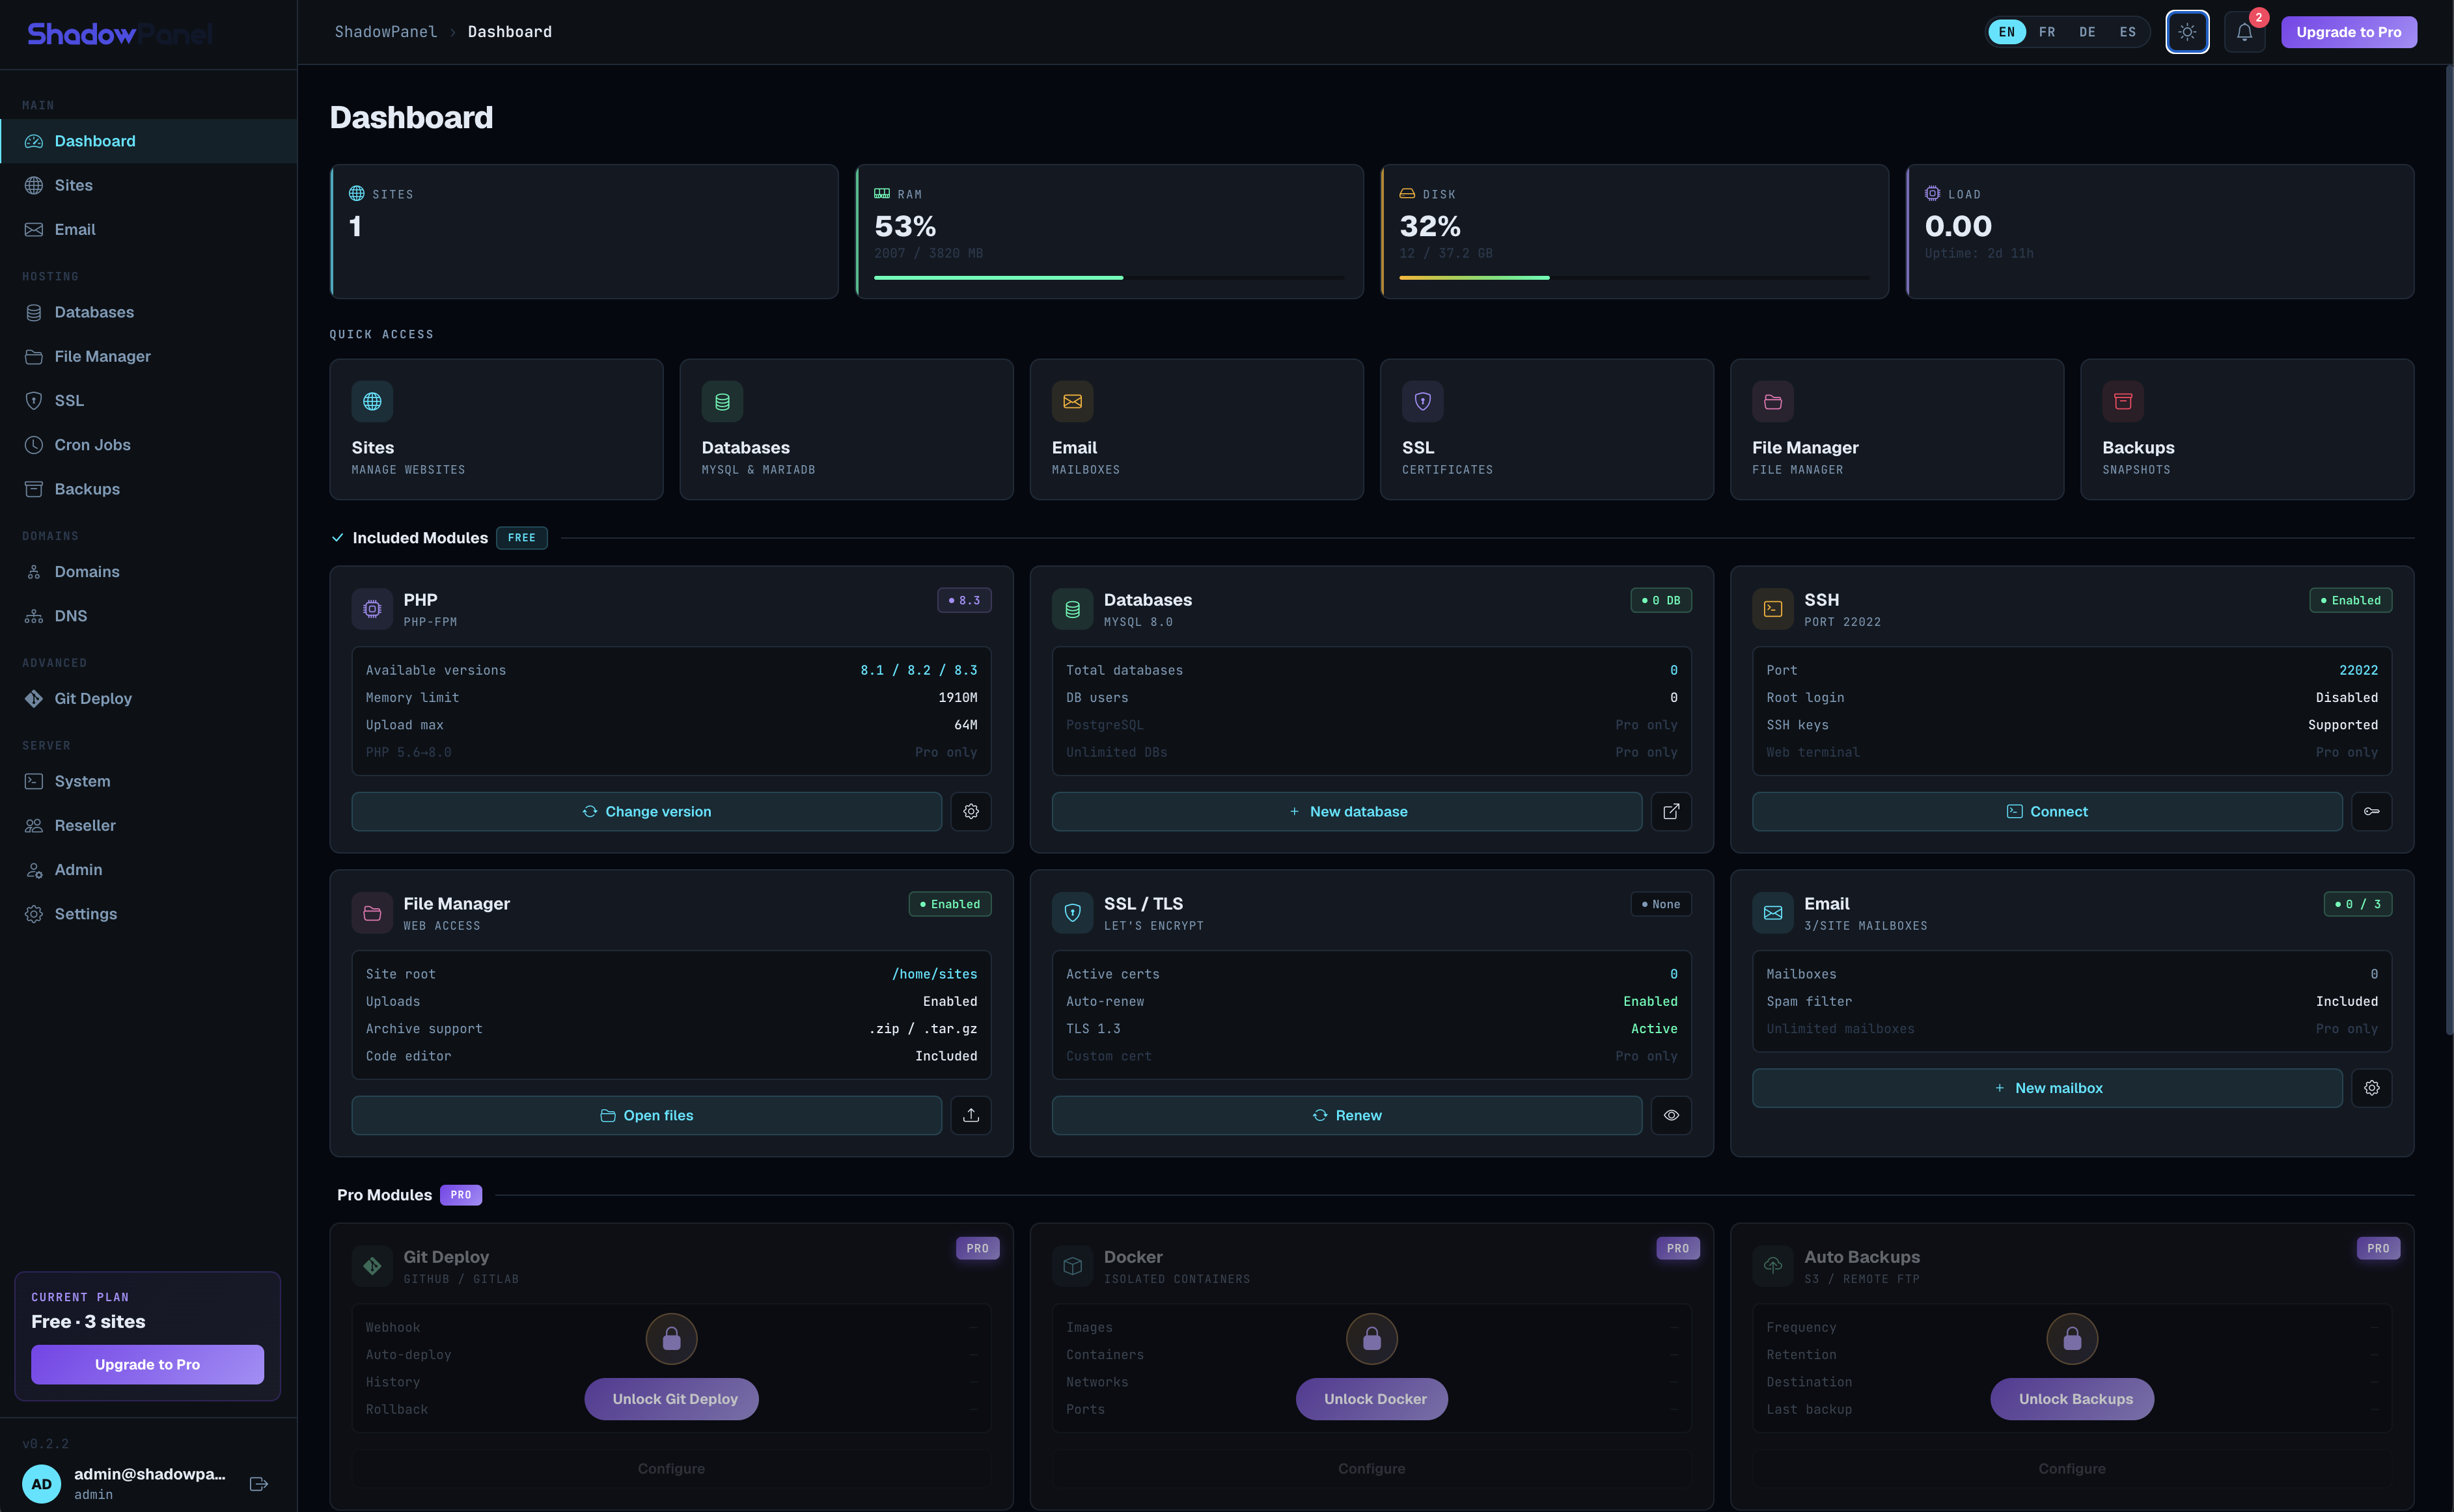The image size is (2454, 1512).
Task: Open Databases in the sidebar
Action: pyautogui.click(x=148, y=312)
